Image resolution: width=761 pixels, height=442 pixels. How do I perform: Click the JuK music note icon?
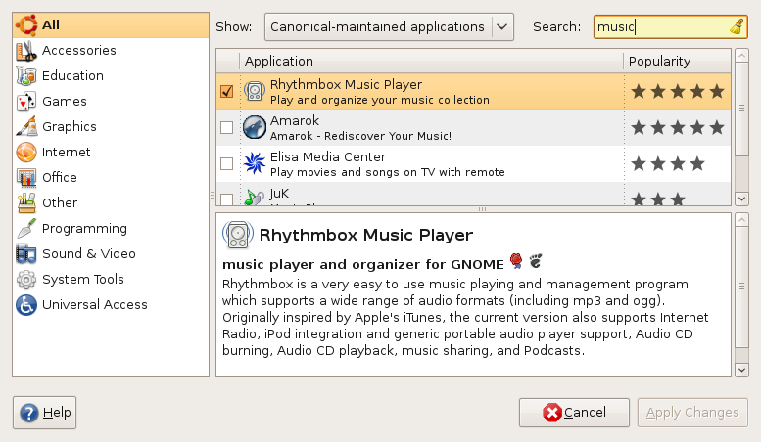pyautogui.click(x=255, y=197)
